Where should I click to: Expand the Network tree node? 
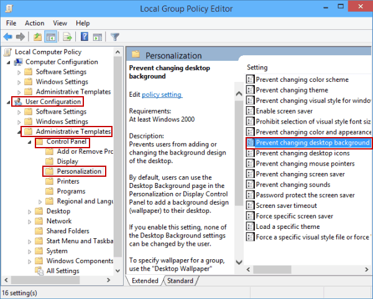point(29,222)
